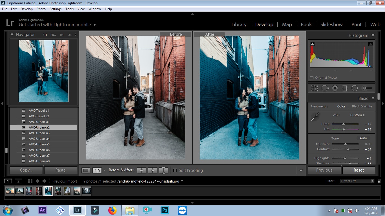The height and width of the screenshot is (216, 385).
Task: Set treatment to Color
Action: tap(341, 106)
